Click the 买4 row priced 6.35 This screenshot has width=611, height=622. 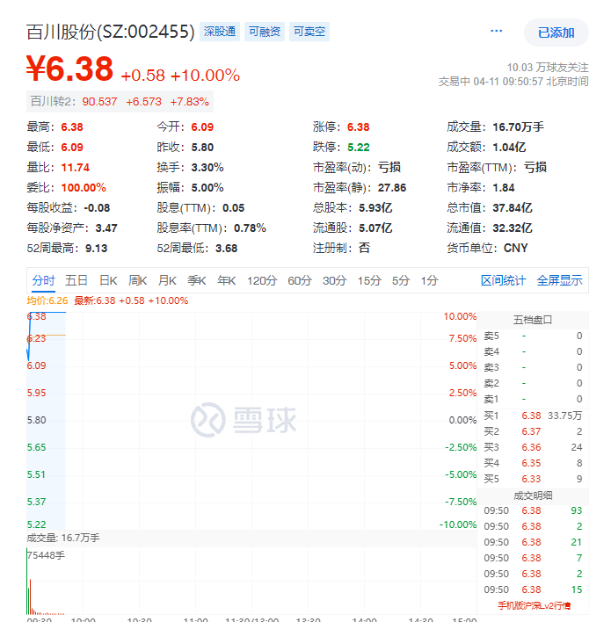click(x=533, y=463)
